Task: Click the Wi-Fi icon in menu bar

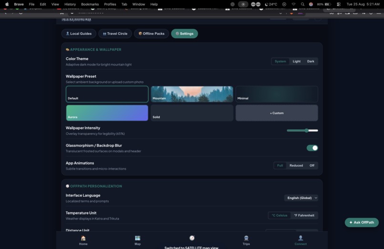Action: click(x=293, y=4)
